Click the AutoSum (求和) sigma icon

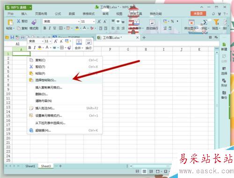point(205,22)
